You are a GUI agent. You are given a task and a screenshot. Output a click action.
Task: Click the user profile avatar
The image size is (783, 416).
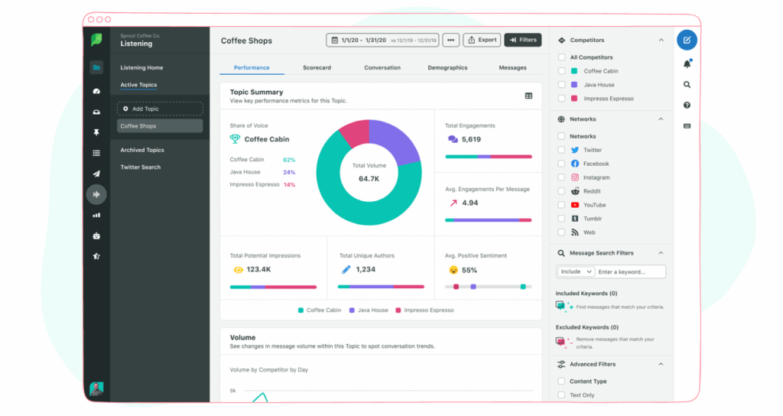point(96,388)
